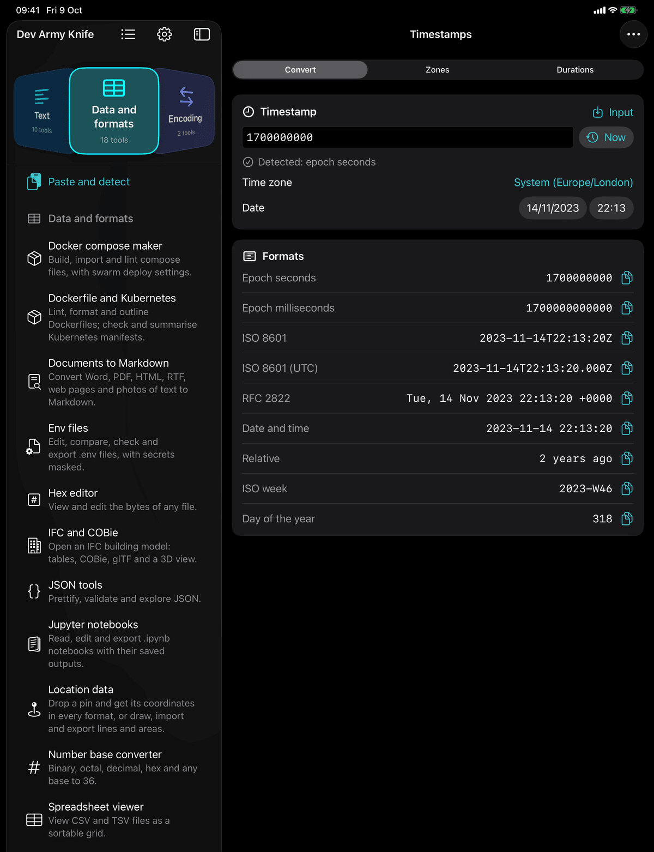
Task: Switch to the Zones tab
Action: coord(438,70)
